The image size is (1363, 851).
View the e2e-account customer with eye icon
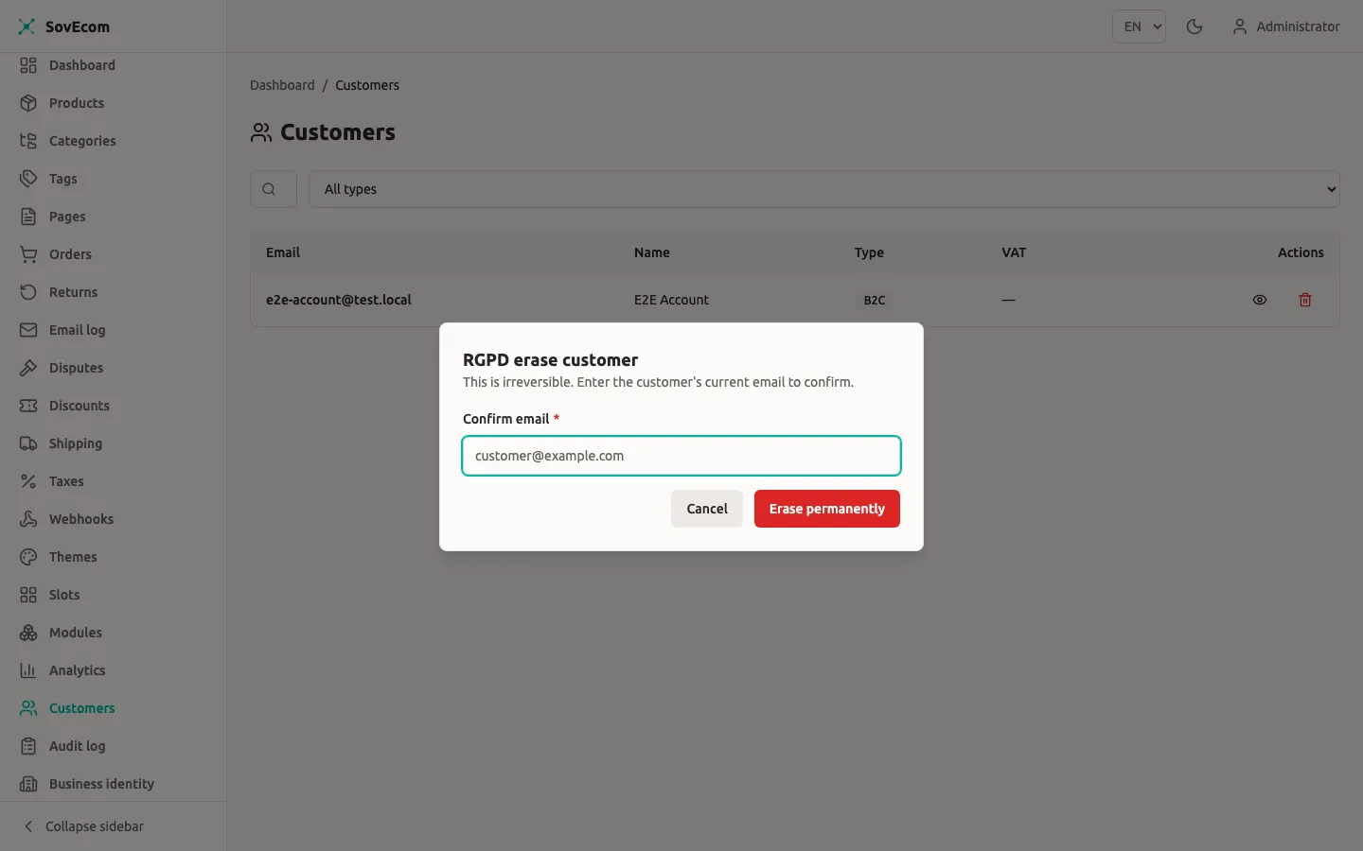(1260, 300)
